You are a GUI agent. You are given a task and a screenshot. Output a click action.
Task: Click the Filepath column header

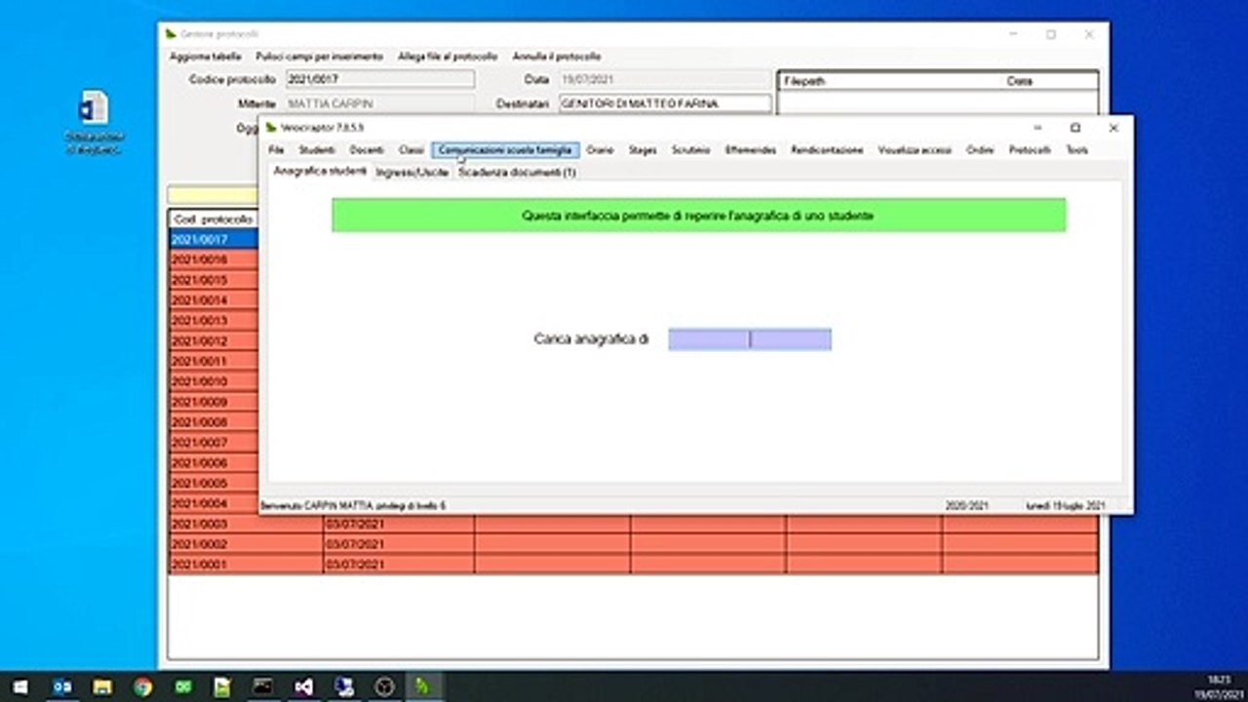[x=889, y=81]
